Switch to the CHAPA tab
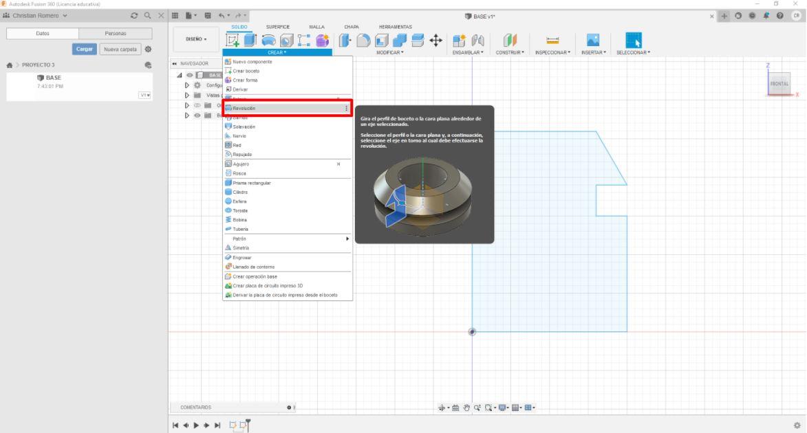 [x=352, y=27]
